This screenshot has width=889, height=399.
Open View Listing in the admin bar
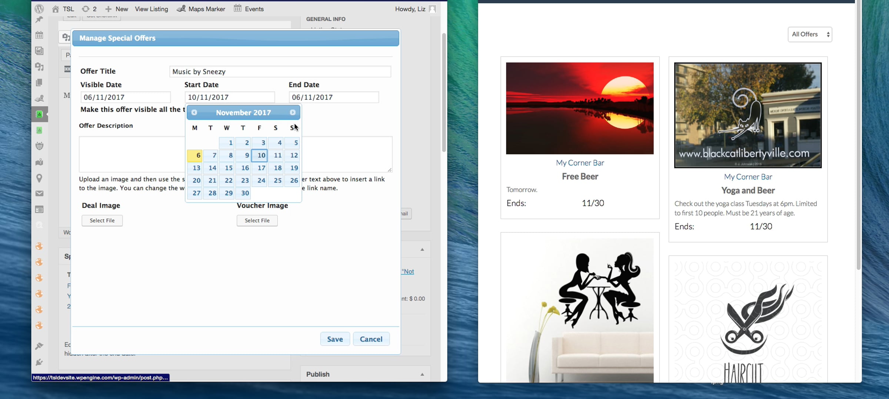pos(152,9)
